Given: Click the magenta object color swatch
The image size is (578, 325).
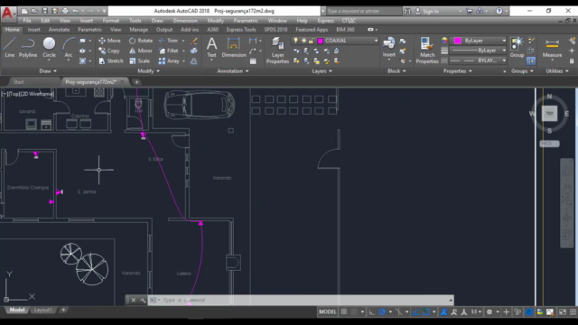Looking at the screenshot, I should click(458, 41).
